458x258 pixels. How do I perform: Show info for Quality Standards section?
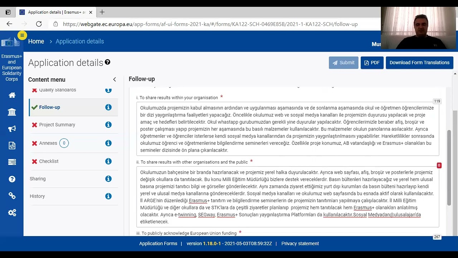[108, 90]
